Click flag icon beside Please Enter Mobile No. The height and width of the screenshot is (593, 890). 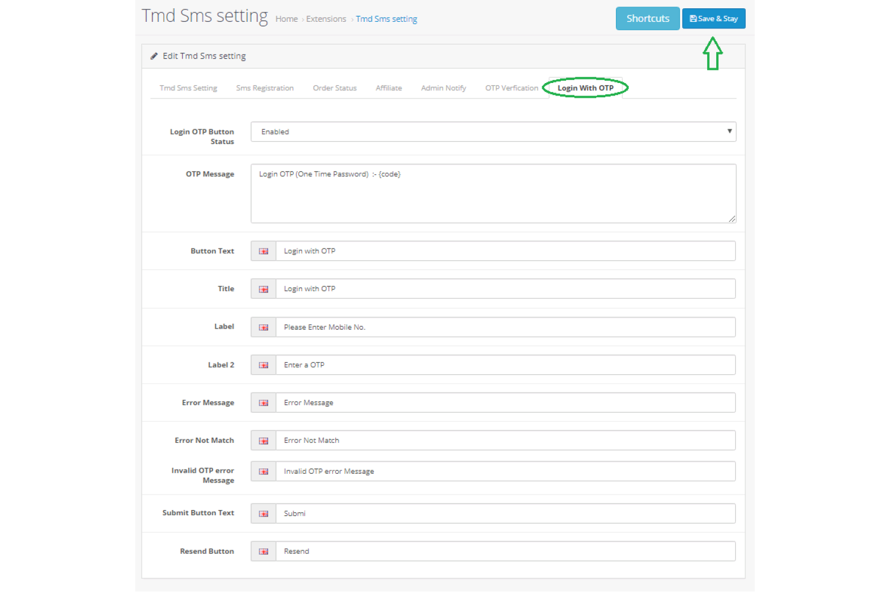[263, 327]
